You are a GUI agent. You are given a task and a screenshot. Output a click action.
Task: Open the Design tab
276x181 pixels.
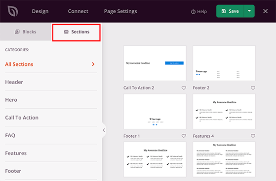[x=40, y=11]
